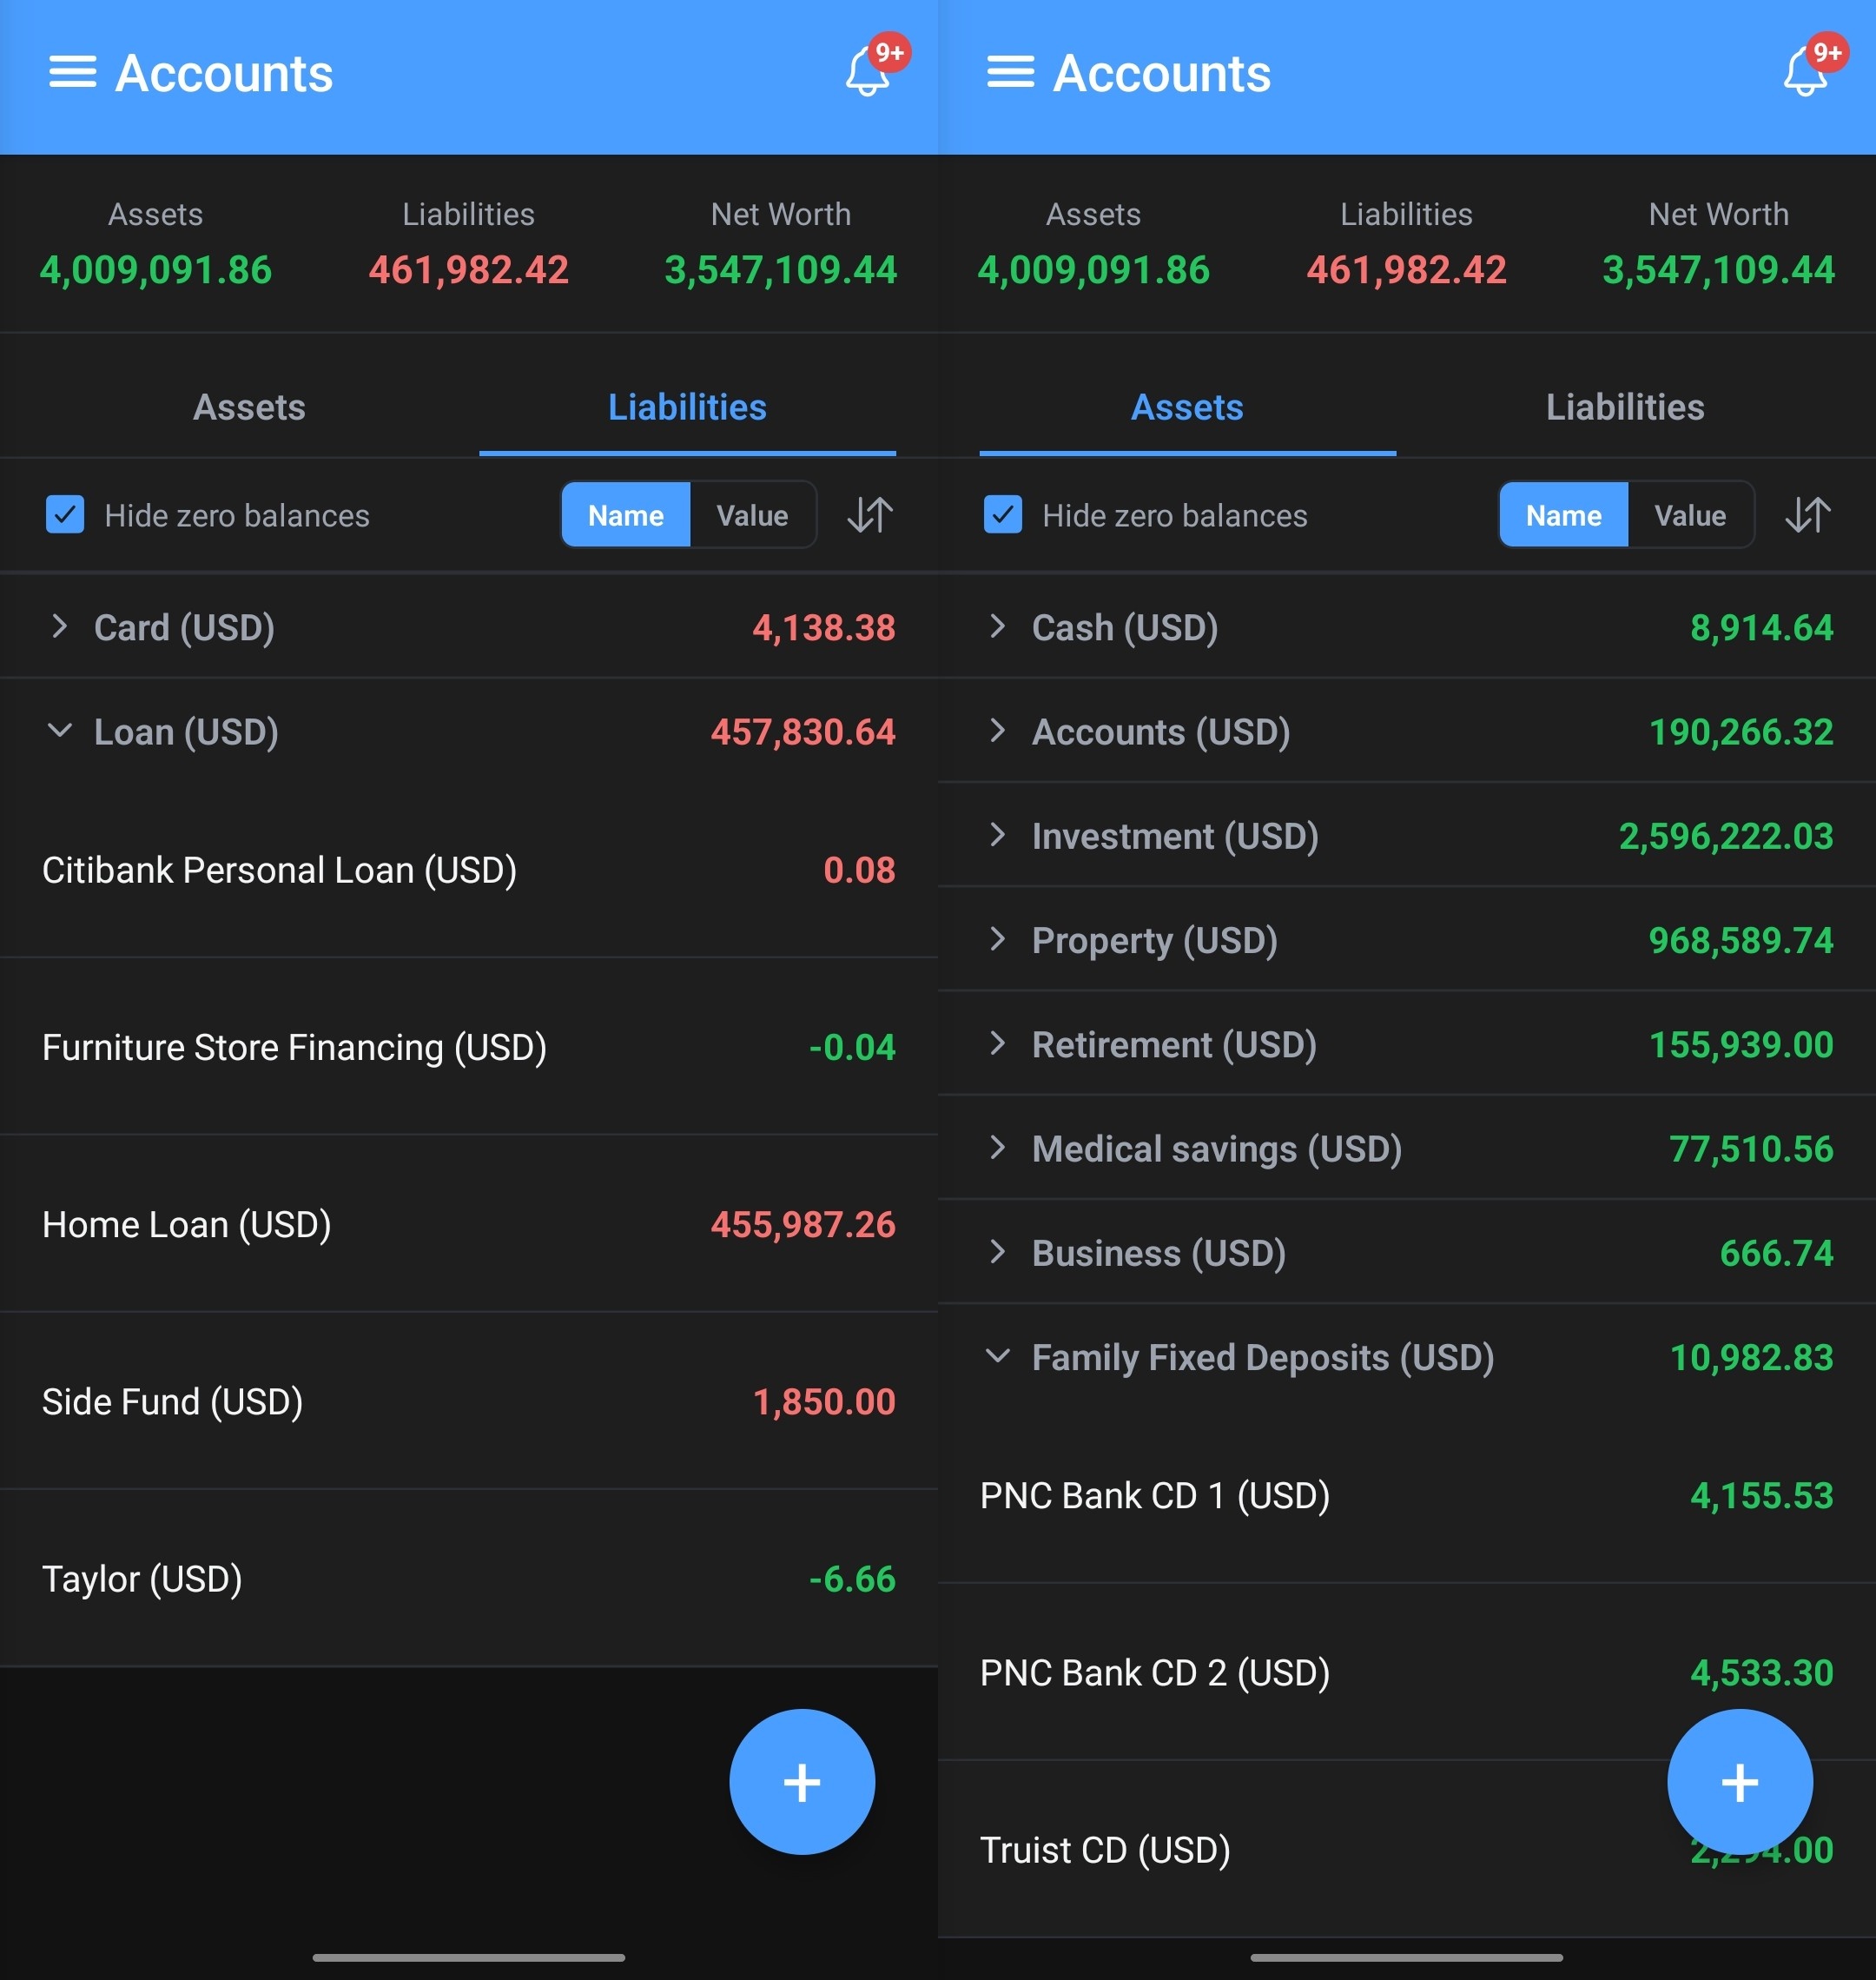This screenshot has height=1980, width=1876.
Task: Collapse Family Fixed Deposits (USD) group
Action: (x=1407, y=1357)
